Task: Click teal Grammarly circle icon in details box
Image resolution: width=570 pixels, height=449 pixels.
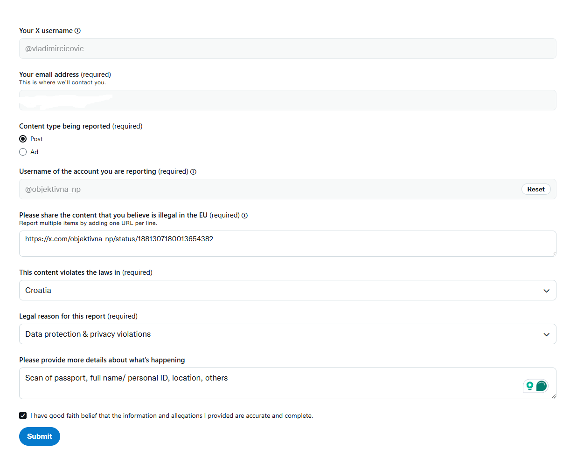Action: click(541, 386)
